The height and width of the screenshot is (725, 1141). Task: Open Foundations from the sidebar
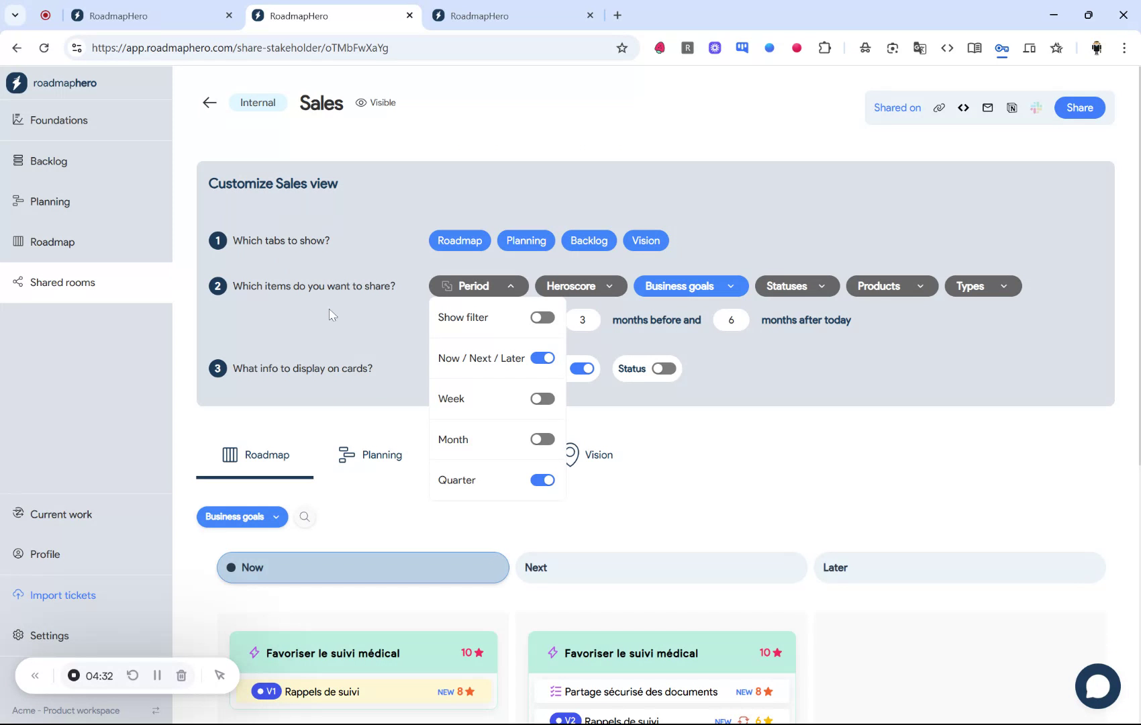point(58,119)
